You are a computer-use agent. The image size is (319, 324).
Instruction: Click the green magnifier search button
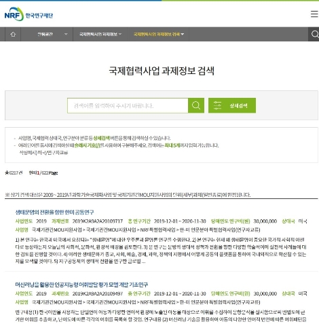click(196, 105)
